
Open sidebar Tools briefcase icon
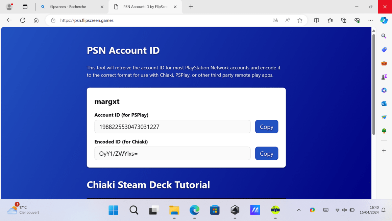click(384, 63)
